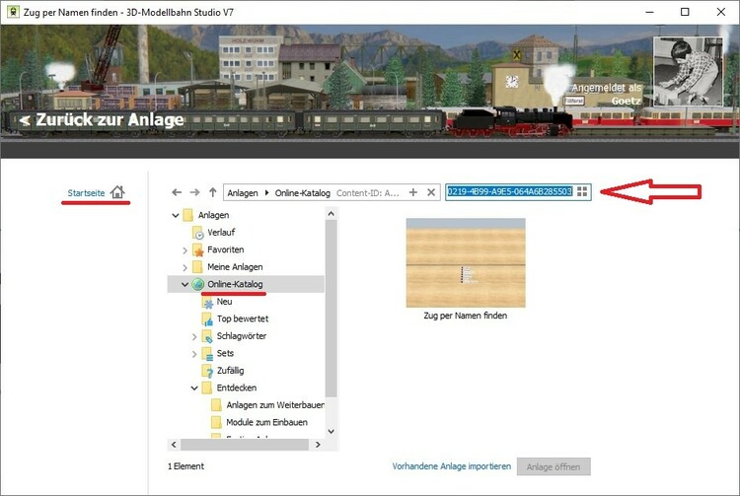Click the plus icon in address bar
Image resolution: width=740 pixels, height=496 pixels.
(x=413, y=192)
